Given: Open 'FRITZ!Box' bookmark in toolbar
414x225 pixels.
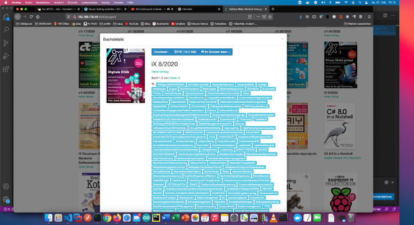Looking at the screenshot, I should pyautogui.click(x=61, y=24).
